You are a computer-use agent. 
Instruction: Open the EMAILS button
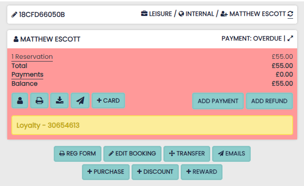(x=231, y=154)
